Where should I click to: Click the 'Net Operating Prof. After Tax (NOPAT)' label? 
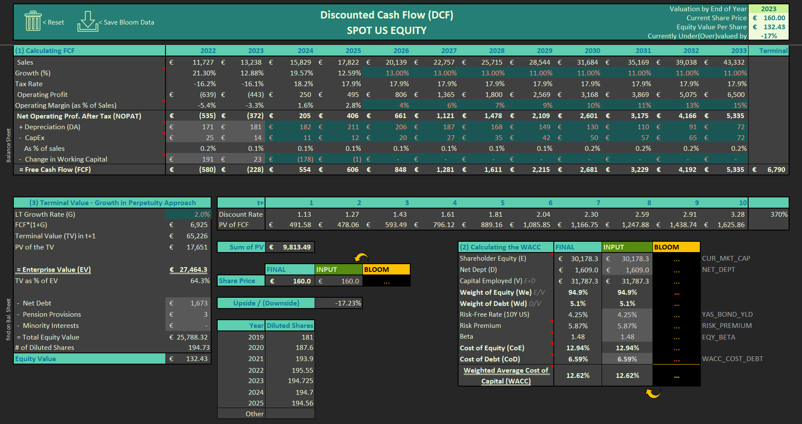point(79,116)
